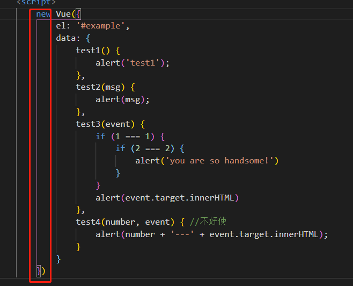Place cursor on the 'Vue' constructor name
The width and height of the screenshot is (353, 286).
coord(63,14)
